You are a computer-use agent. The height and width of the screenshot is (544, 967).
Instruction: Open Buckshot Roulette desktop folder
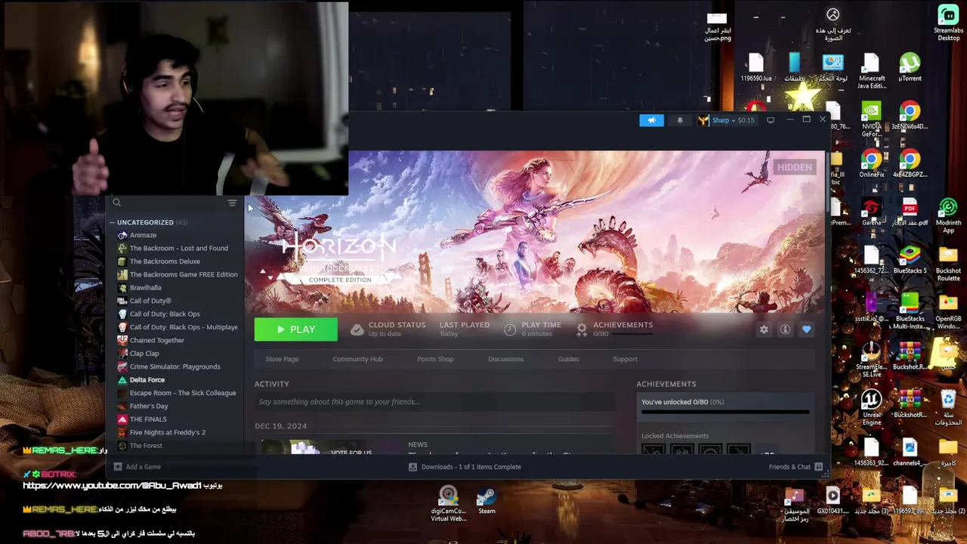[948, 264]
